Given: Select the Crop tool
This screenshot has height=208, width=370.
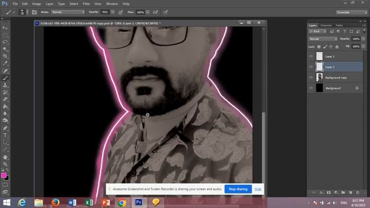Looking at the screenshot, I should tap(5, 56).
